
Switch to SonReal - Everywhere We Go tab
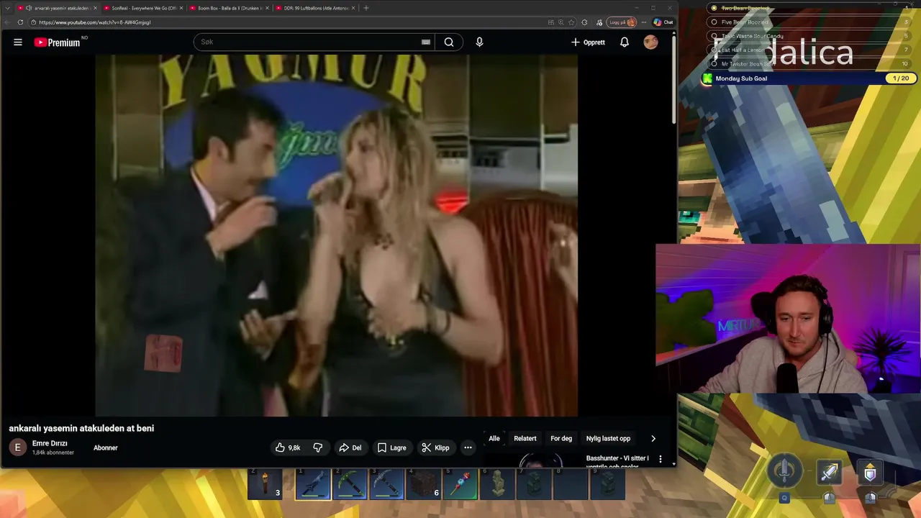point(142,8)
